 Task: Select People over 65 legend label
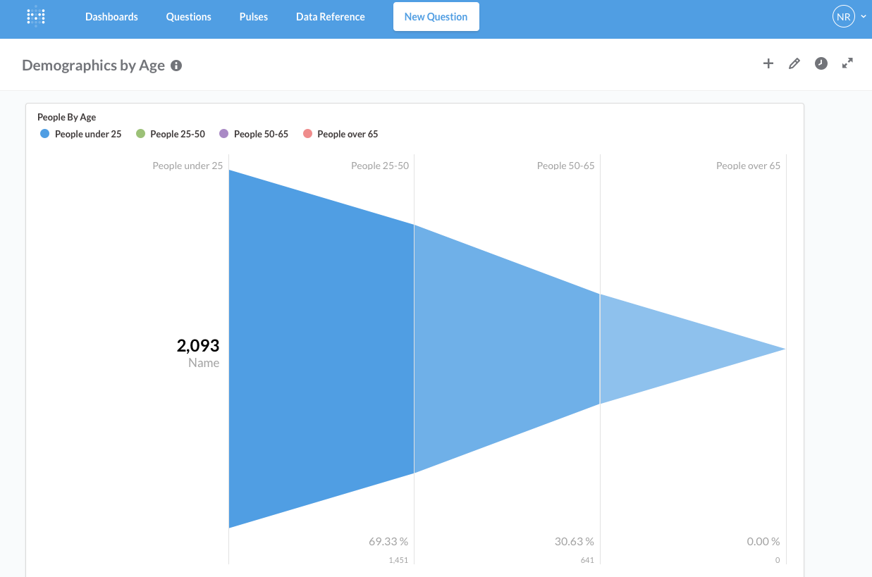tap(348, 134)
